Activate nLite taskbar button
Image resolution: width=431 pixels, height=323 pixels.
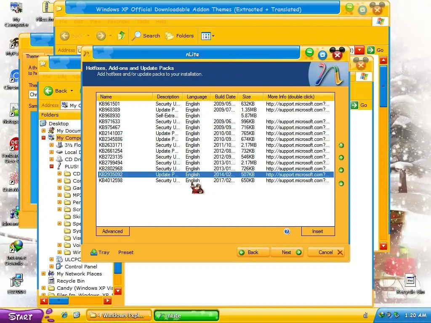click(x=186, y=315)
